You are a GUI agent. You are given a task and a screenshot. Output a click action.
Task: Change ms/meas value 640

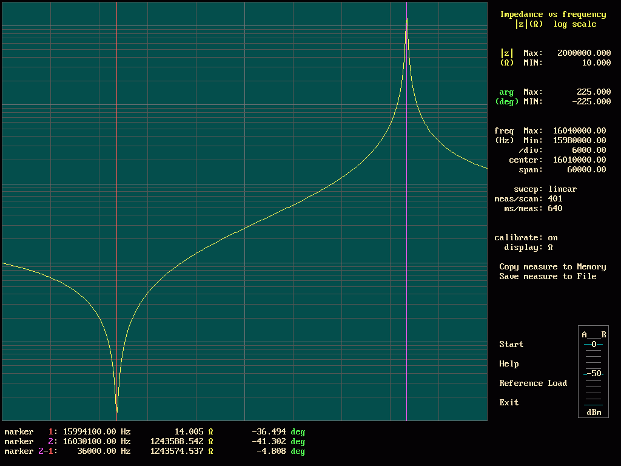(x=555, y=209)
